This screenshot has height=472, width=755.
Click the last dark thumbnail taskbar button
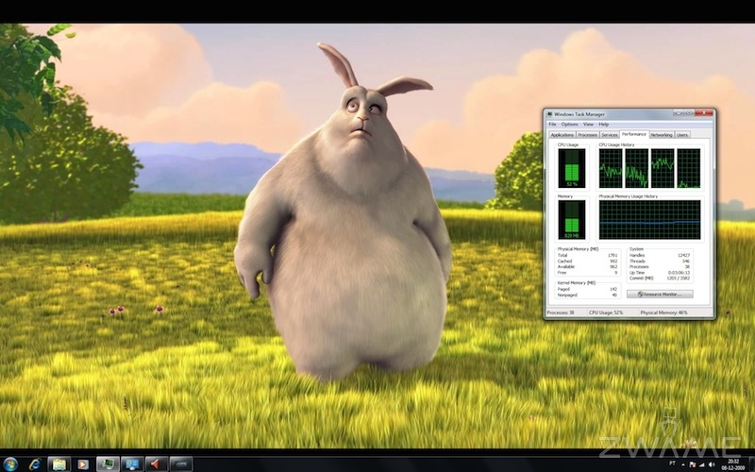[x=181, y=464]
